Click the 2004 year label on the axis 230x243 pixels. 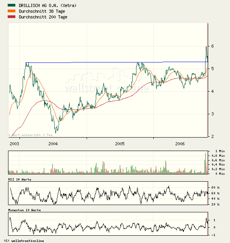(x=53, y=144)
